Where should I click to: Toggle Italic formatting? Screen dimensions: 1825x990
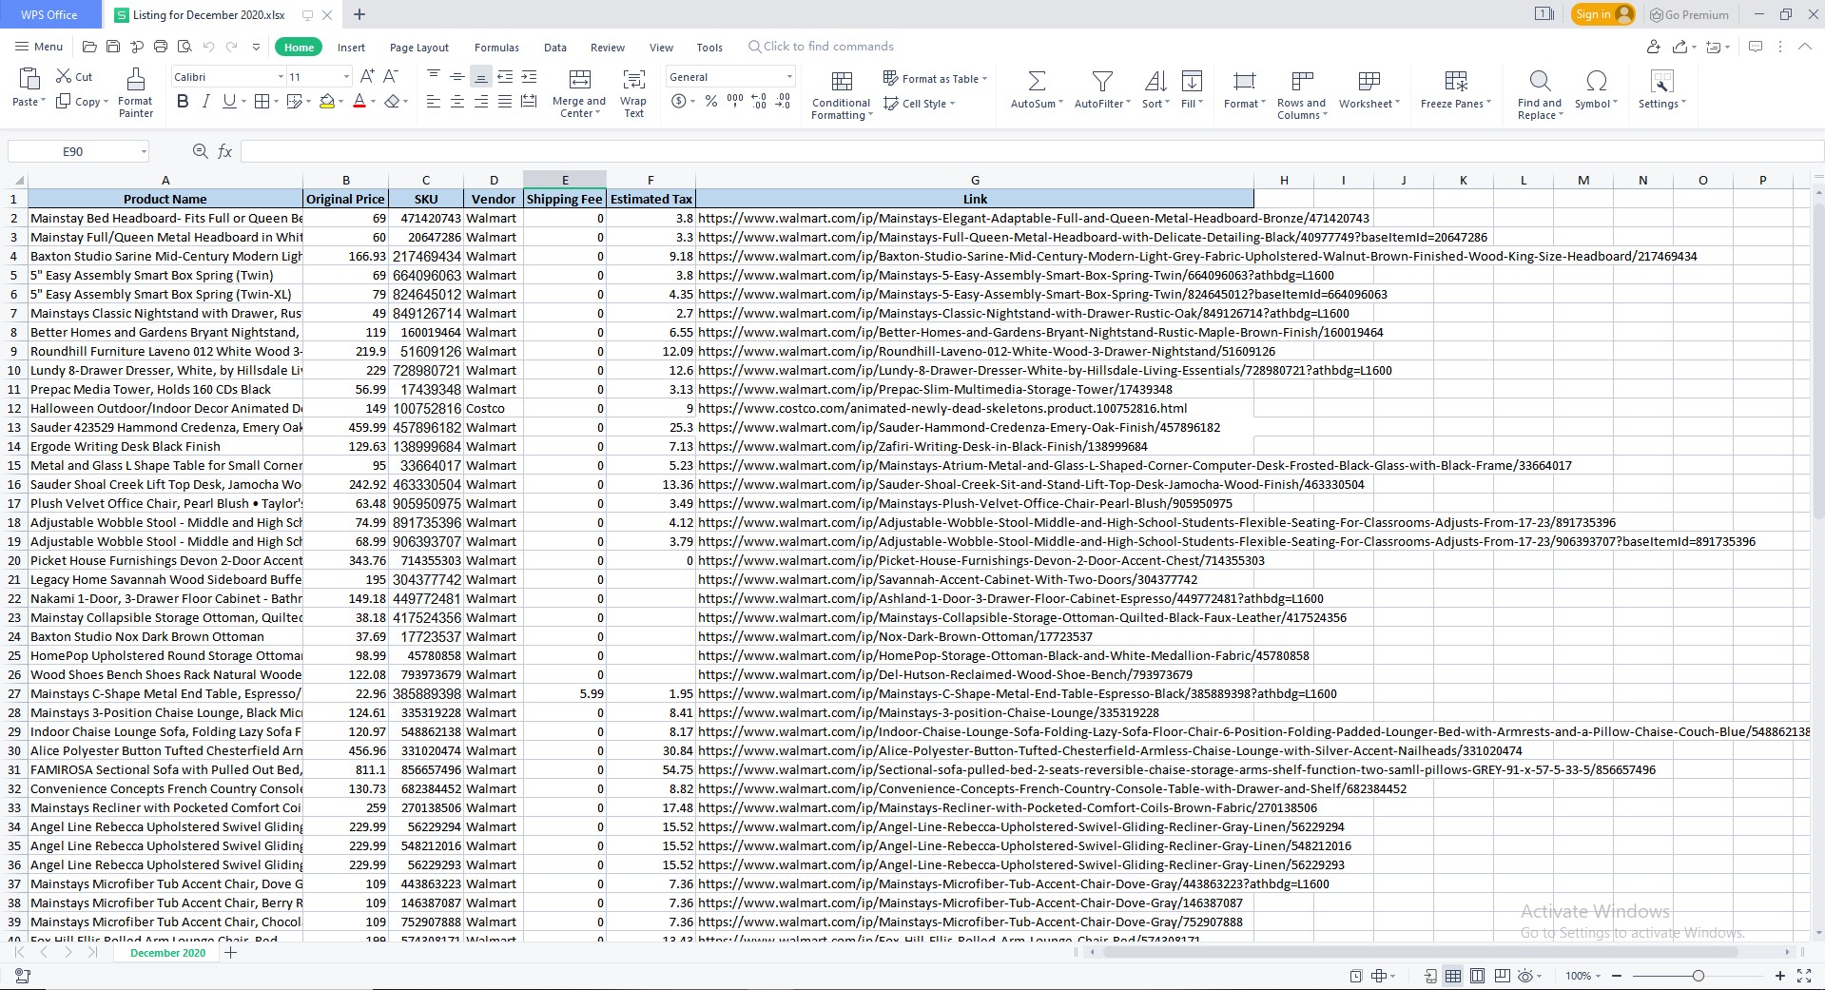[205, 102]
